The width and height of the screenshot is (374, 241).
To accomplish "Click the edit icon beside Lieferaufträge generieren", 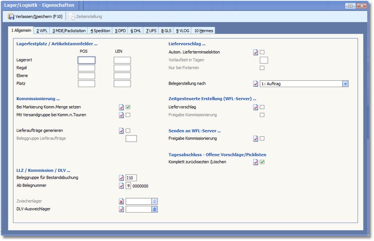I will click(x=121, y=130).
